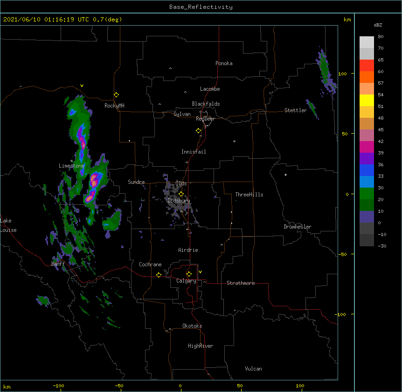Click the Cochrane city label
This screenshot has height=392, width=402.
pos(150,264)
